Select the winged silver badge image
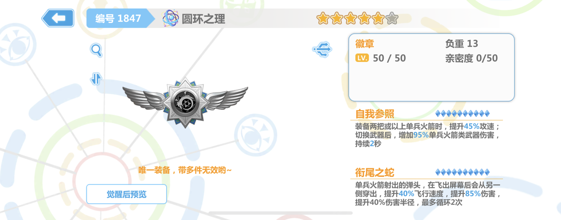The height and width of the screenshot is (220, 561). coord(185,102)
